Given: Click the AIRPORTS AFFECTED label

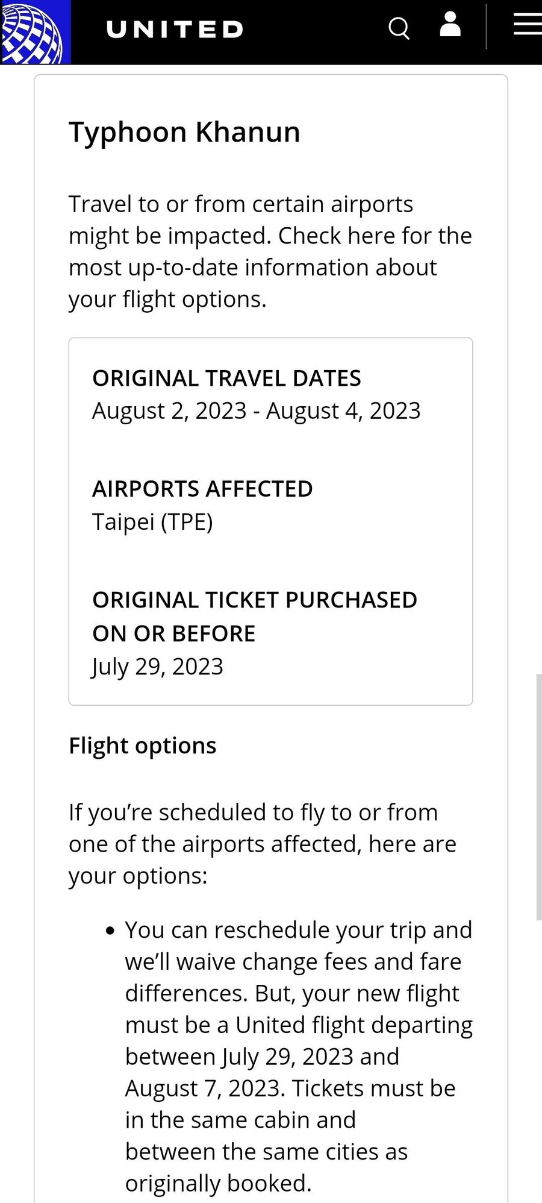Looking at the screenshot, I should (x=202, y=489).
